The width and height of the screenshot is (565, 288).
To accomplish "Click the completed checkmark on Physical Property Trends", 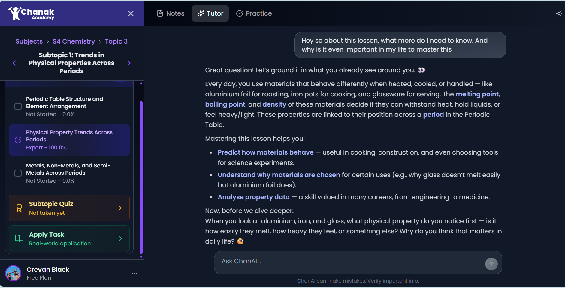I will click(x=18, y=140).
